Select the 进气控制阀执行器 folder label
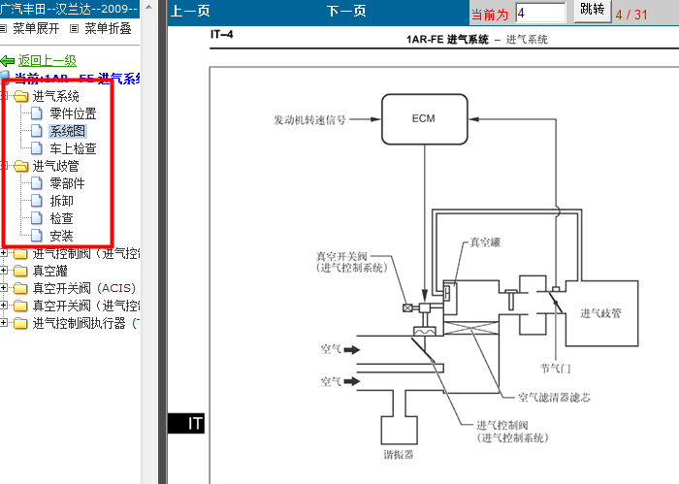This screenshot has height=484, width=679. (86, 323)
